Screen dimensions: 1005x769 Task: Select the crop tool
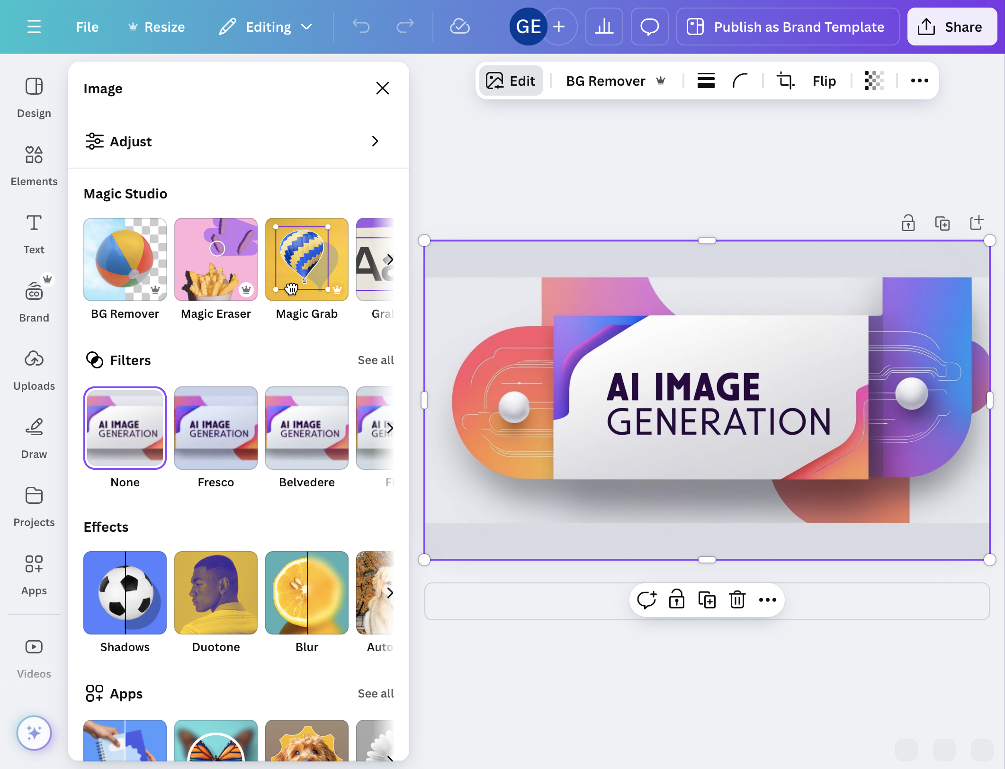tap(786, 81)
